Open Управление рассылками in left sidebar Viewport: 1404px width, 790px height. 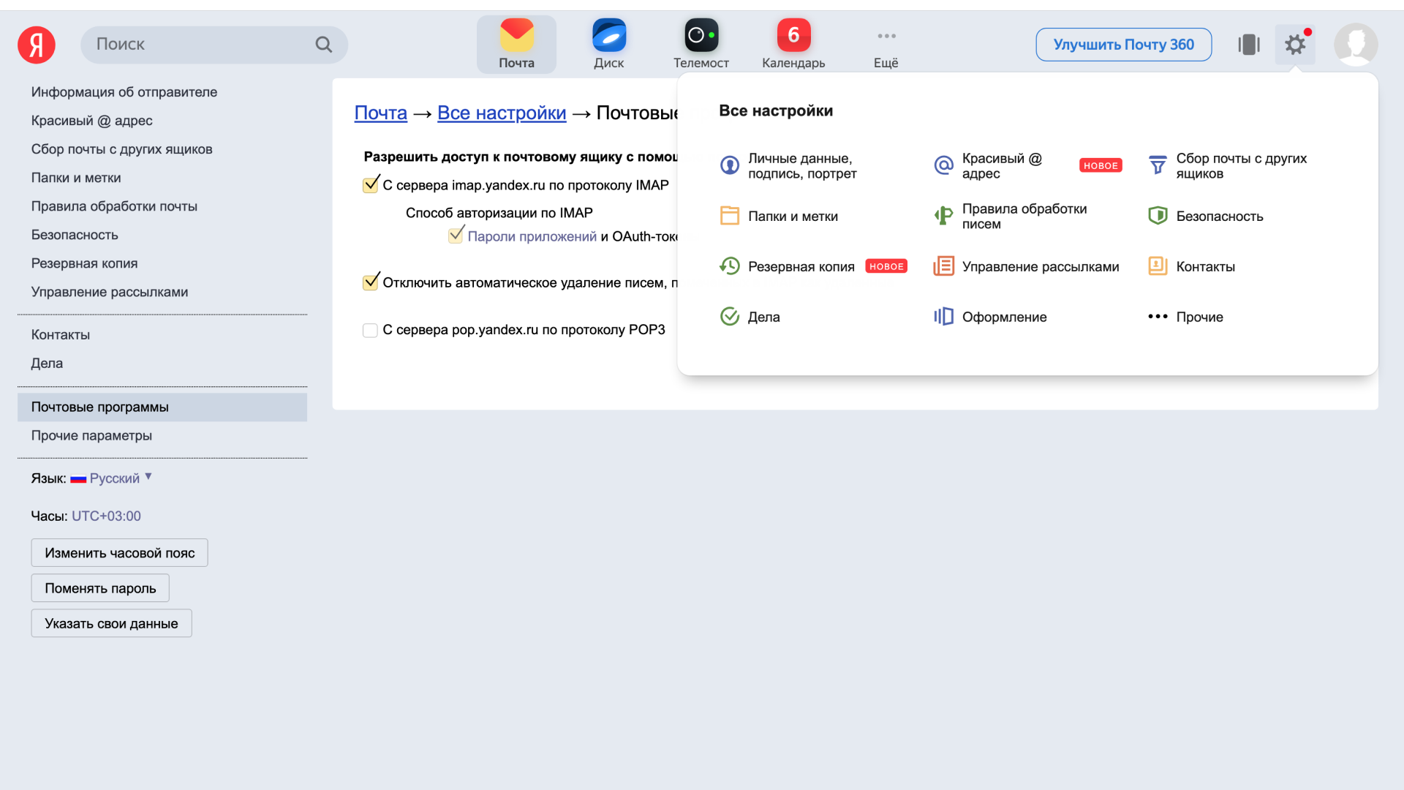point(110,292)
